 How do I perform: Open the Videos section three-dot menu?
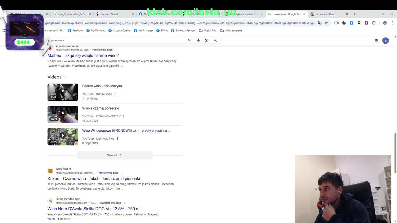65,77
